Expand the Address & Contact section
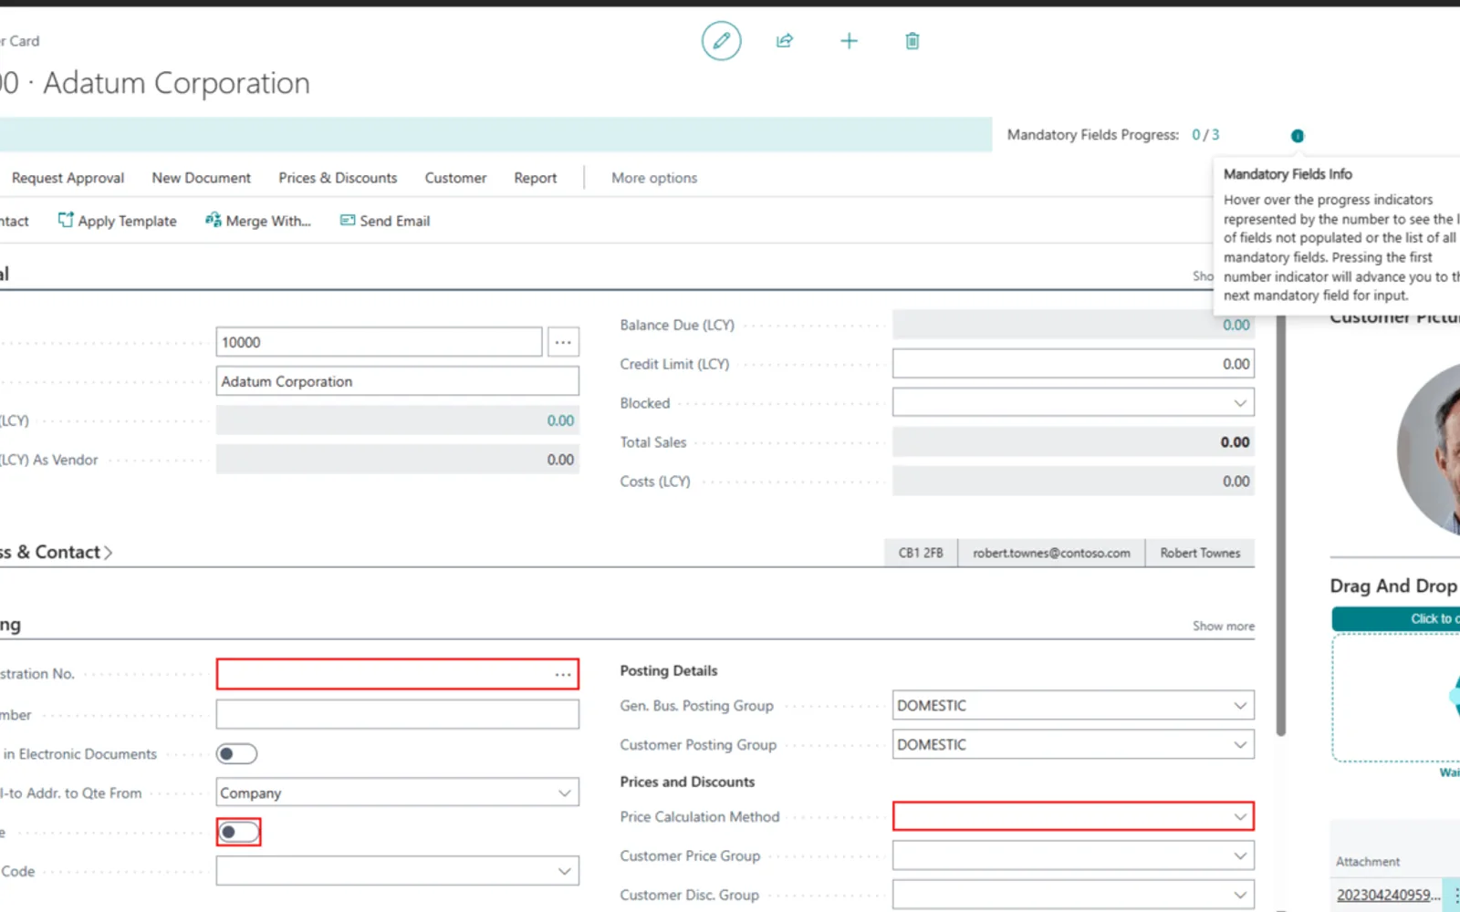 [57, 552]
